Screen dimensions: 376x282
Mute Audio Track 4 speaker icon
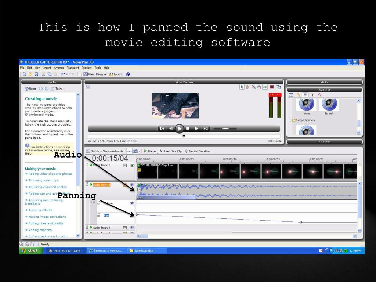pos(132,228)
